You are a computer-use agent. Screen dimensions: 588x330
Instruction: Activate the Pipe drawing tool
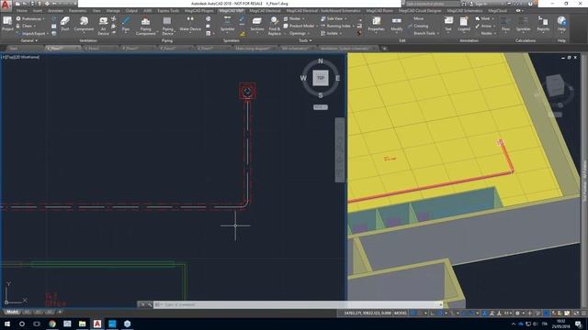click(x=126, y=24)
